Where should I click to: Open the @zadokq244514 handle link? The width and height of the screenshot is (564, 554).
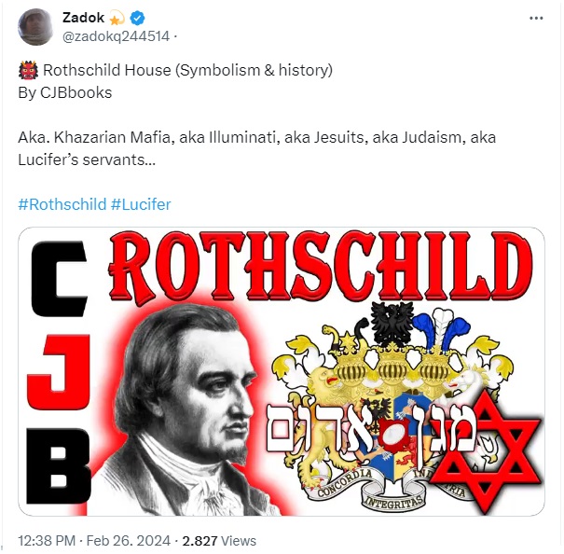pyautogui.click(x=116, y=36)
